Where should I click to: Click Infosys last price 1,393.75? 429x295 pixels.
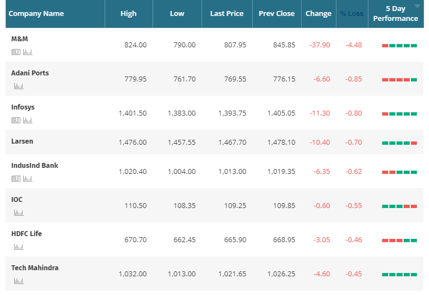coord(232,113)
